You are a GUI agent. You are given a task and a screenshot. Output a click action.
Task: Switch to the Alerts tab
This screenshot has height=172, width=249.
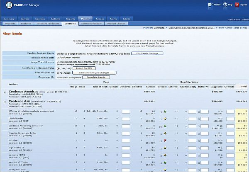[x=113, y=19]
